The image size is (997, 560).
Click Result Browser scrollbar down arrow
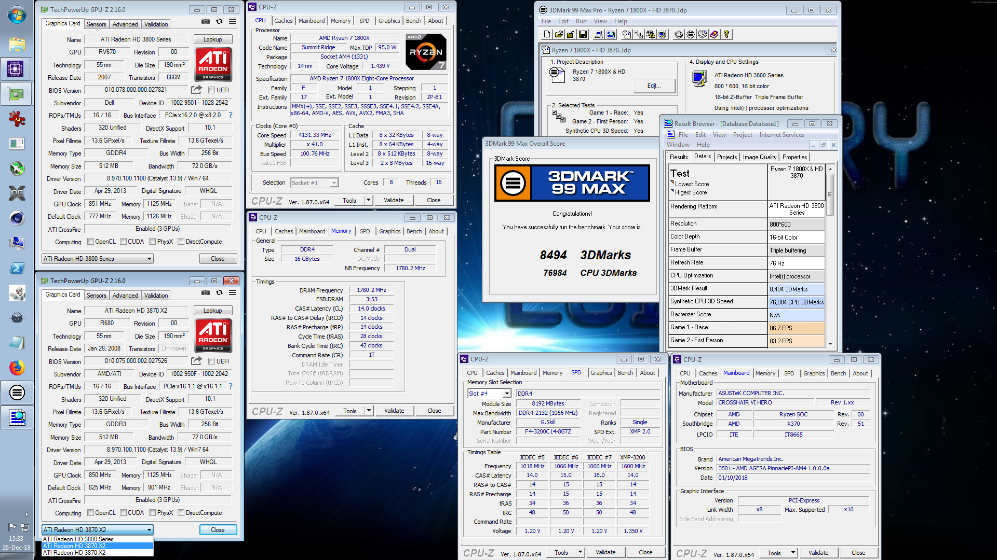click(x=830, y=344)
